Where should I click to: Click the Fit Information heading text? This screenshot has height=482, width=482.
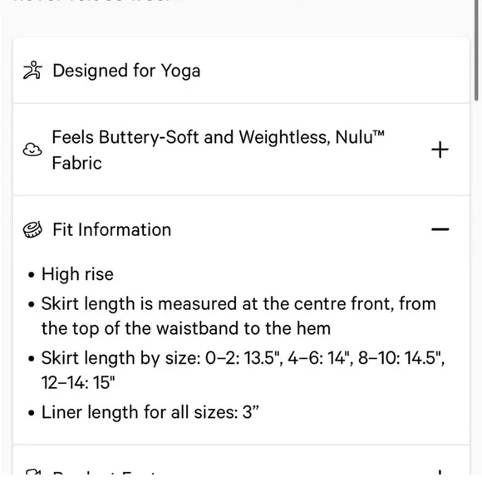point(112,229)
